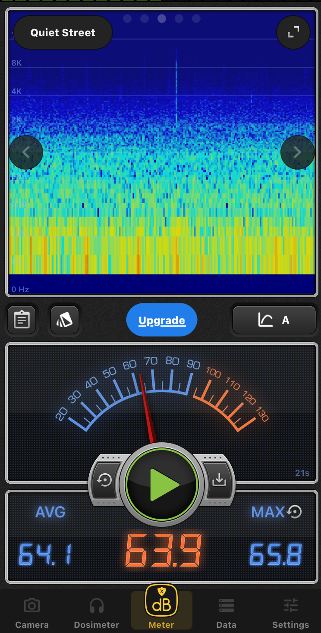Select the last page indicator dot
This screenshot has height=633, width=321.
point(196,19)
